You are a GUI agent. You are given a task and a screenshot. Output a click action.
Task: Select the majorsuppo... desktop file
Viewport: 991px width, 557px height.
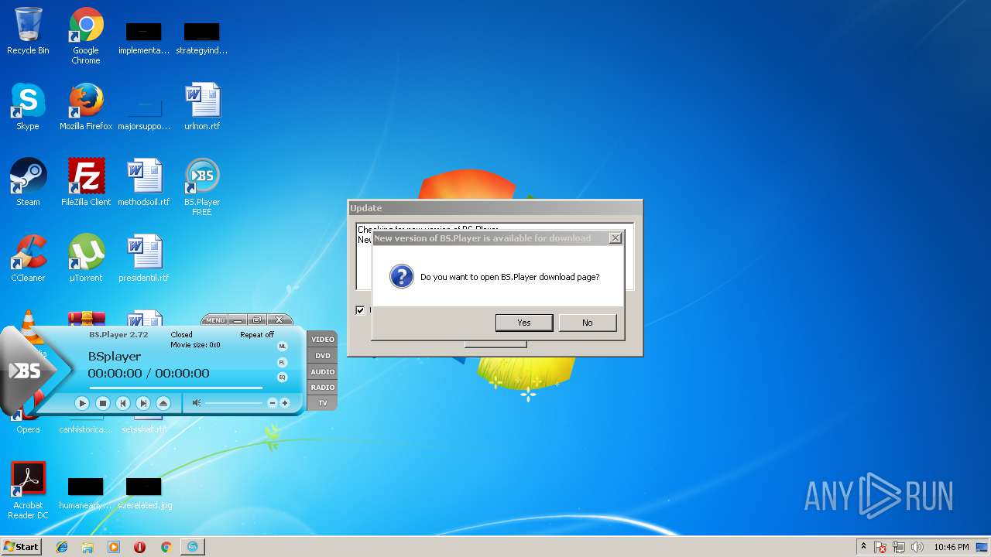tap(144, 114)
